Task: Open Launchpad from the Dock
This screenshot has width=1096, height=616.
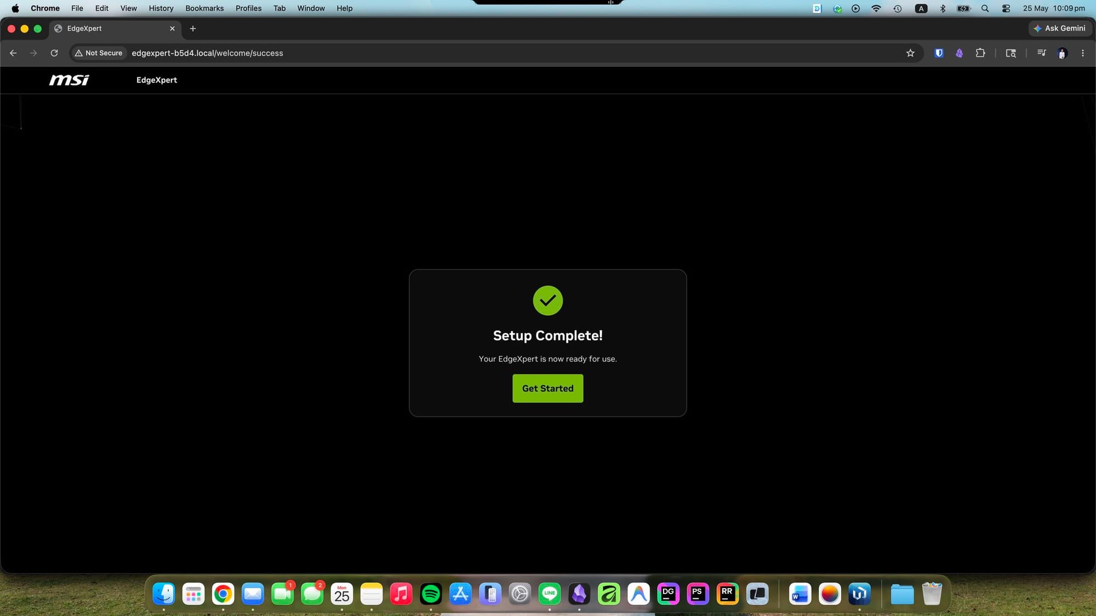Action: coord(193,594)
